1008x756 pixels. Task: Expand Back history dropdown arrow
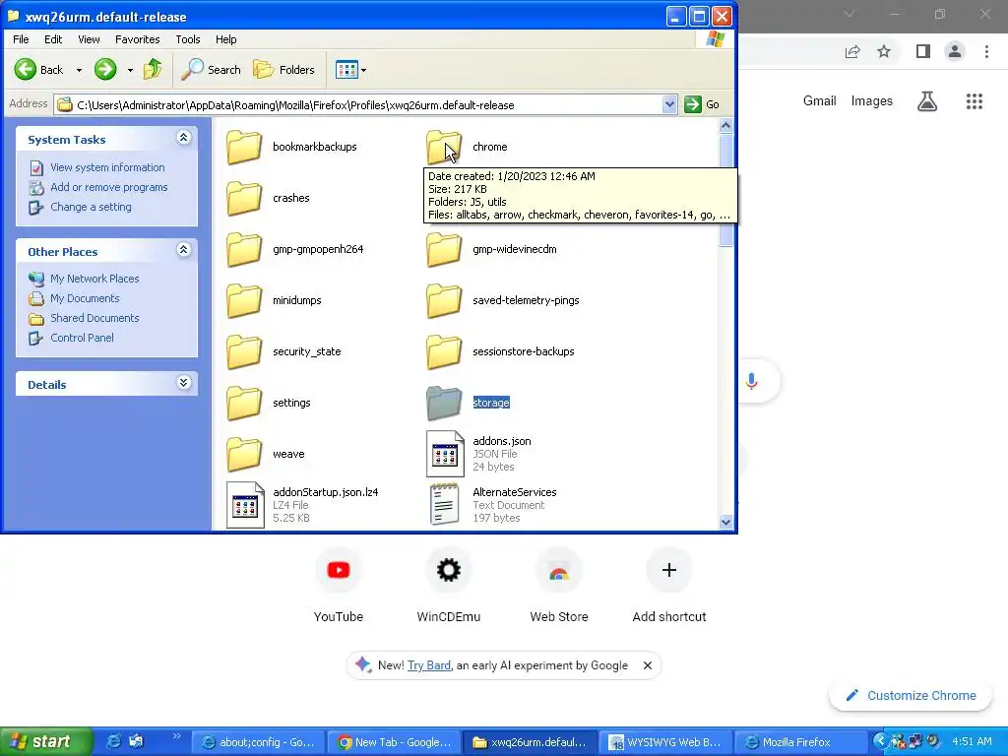pyautogui.click(x=79, y=70)
